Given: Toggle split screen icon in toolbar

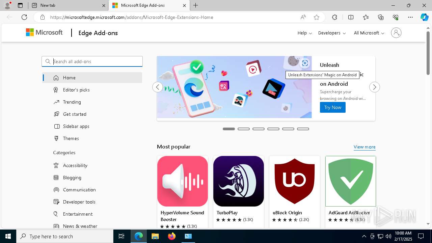Looking at the screenshot, I should coord(351,17).
